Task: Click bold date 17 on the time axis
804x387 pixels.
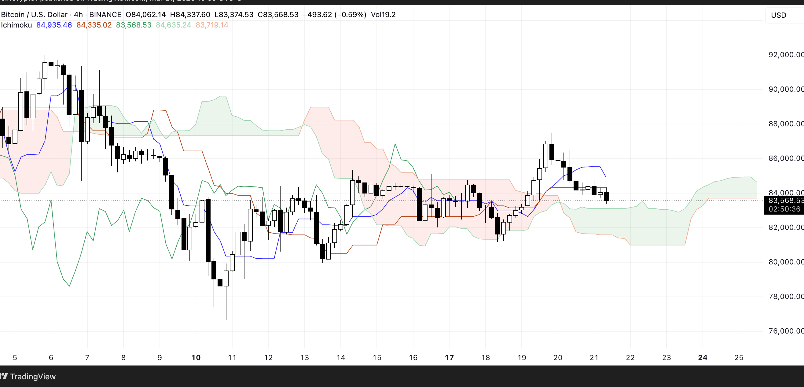Action: 449,358
